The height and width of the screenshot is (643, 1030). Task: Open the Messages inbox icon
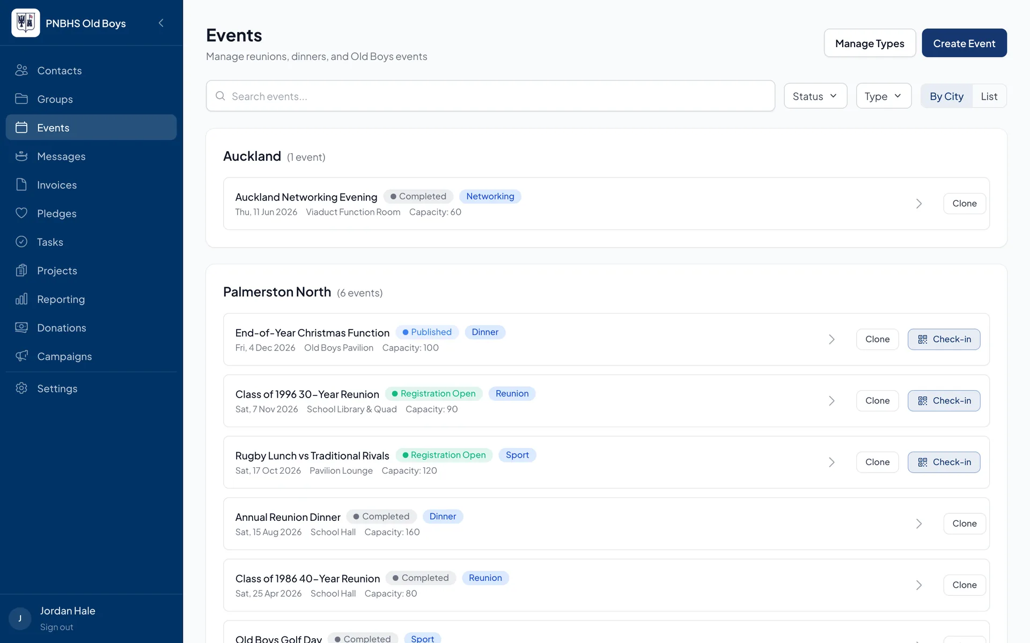point(21,156)
